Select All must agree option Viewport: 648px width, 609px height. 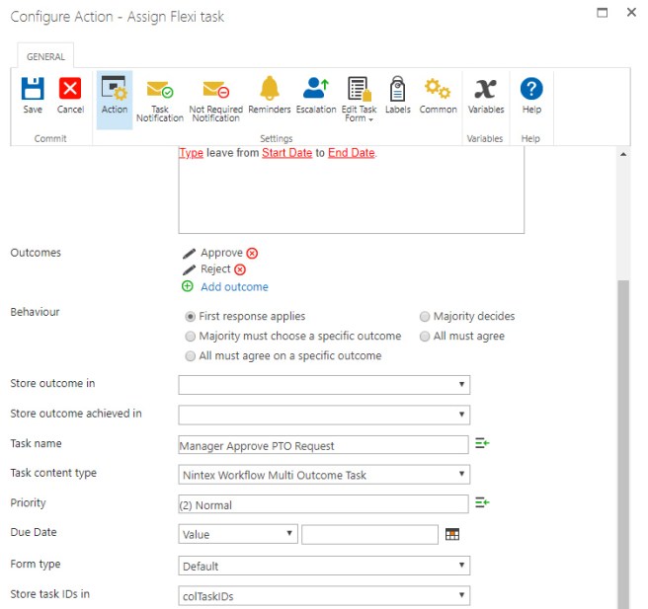click(425, 337)
